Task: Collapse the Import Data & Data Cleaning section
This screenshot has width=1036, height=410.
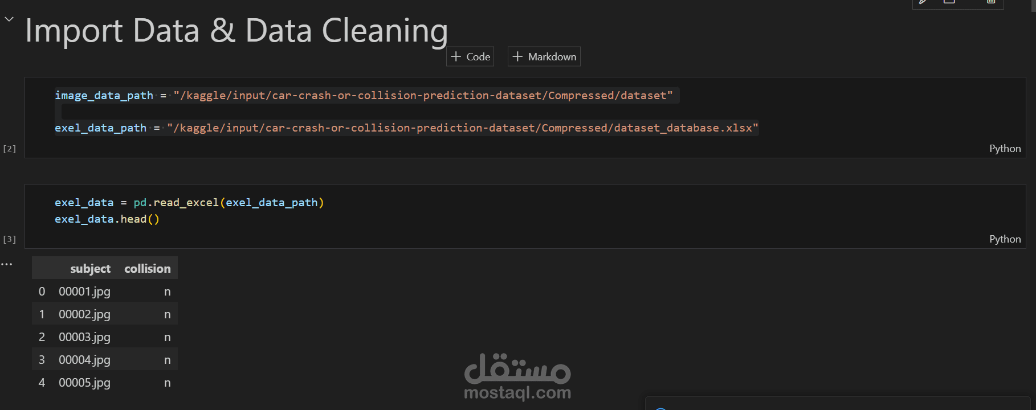Action: 9,19
